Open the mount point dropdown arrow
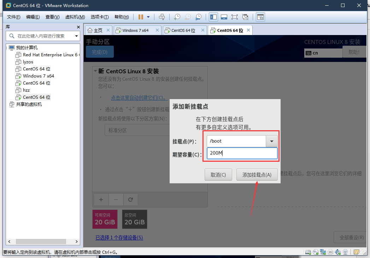 pos(272,141)
